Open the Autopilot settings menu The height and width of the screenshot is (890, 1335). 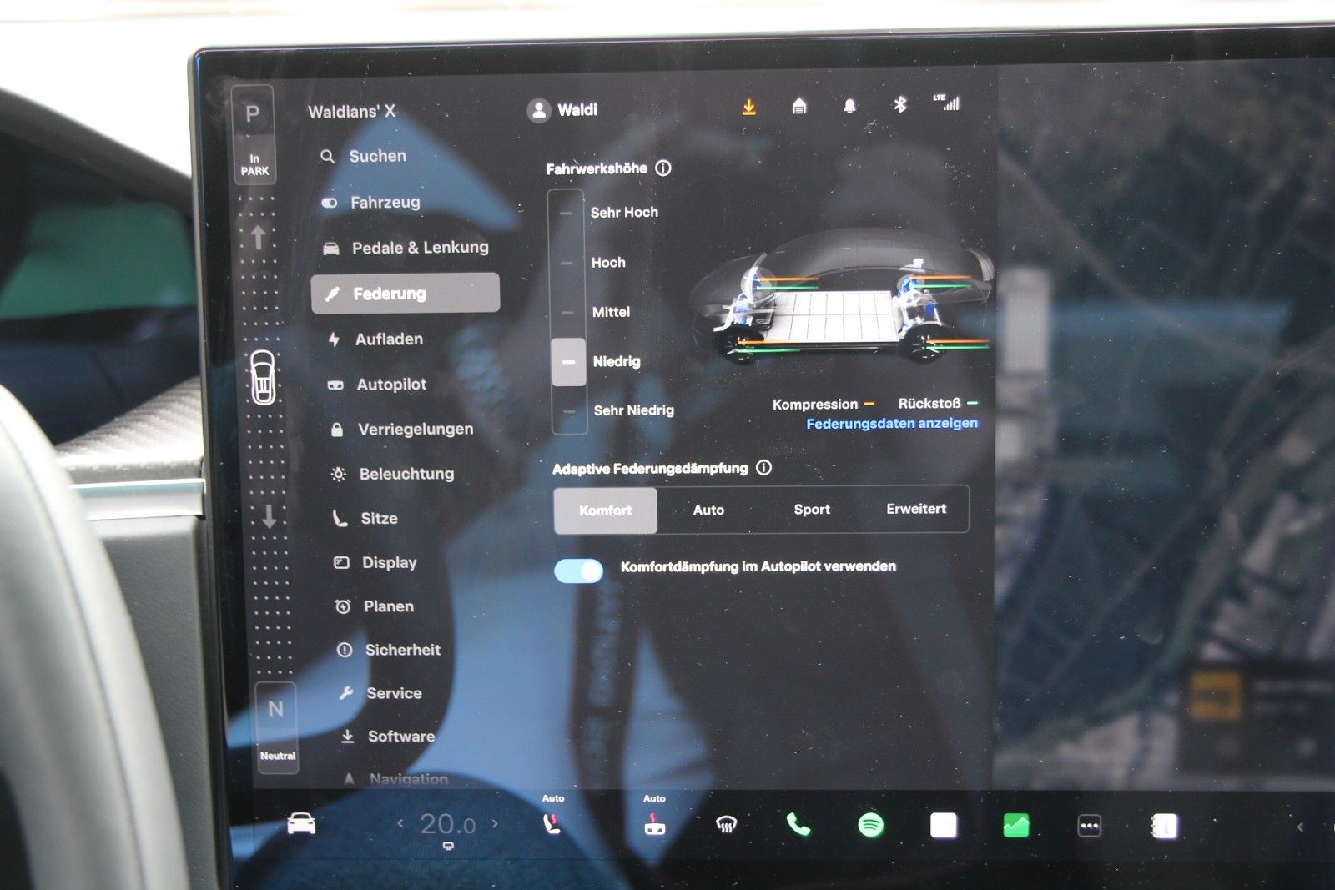377,385
